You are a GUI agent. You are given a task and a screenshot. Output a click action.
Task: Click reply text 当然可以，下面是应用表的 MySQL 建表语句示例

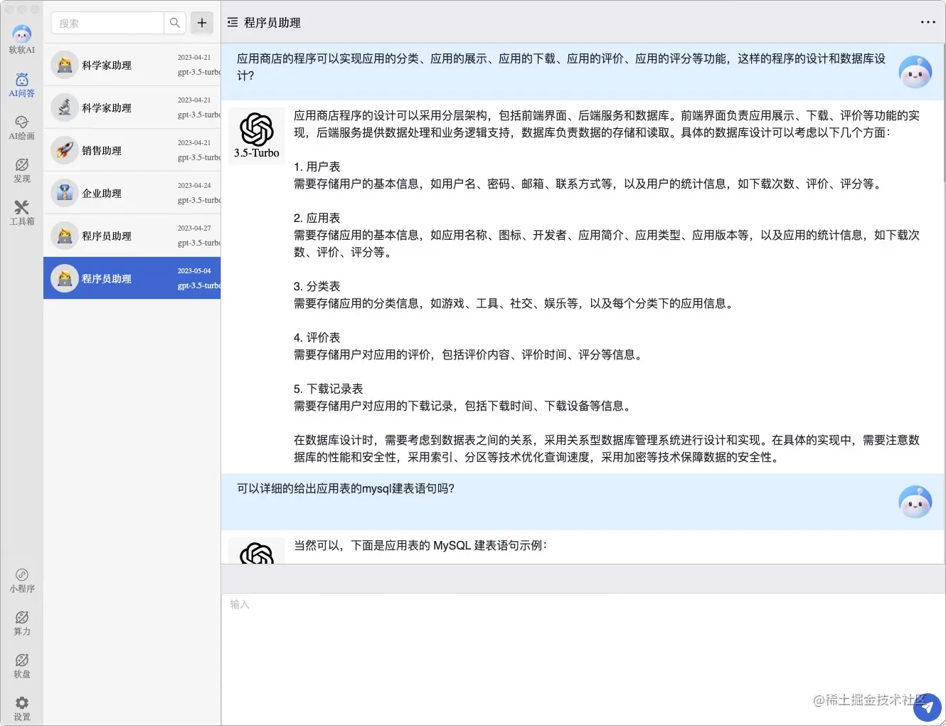coord(420,545)
